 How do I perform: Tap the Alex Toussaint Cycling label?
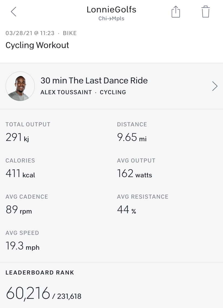(x=83, y=92)
